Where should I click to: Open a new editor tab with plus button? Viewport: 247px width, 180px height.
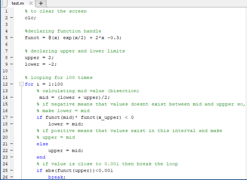41,4
